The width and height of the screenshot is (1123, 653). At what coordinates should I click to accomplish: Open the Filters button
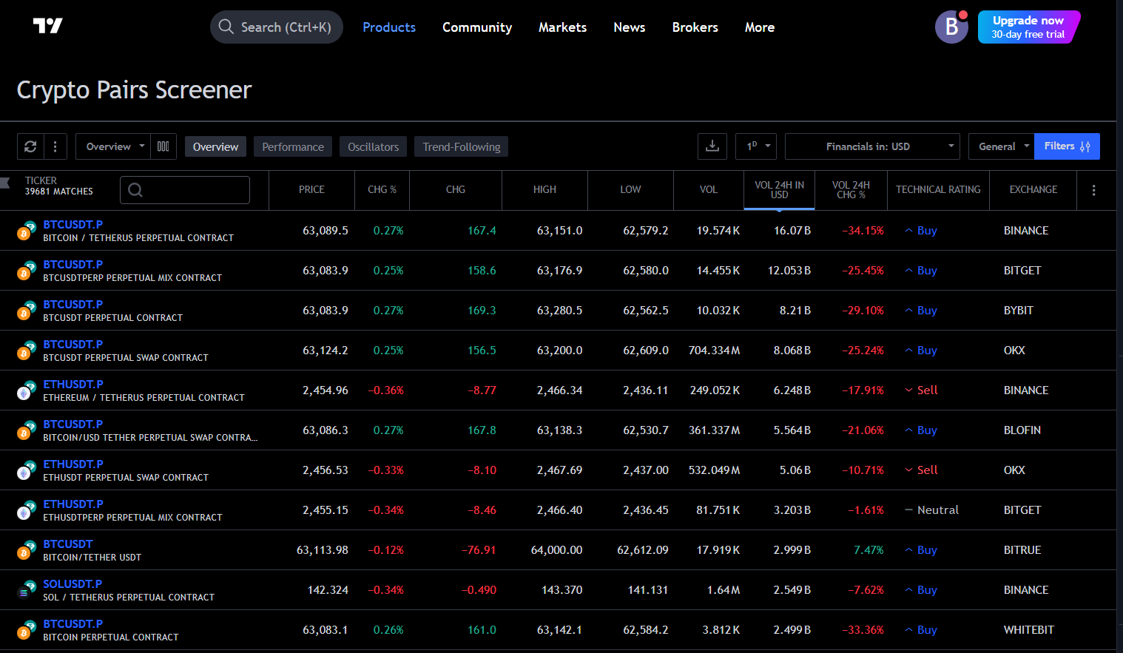tap(1067, 146)
